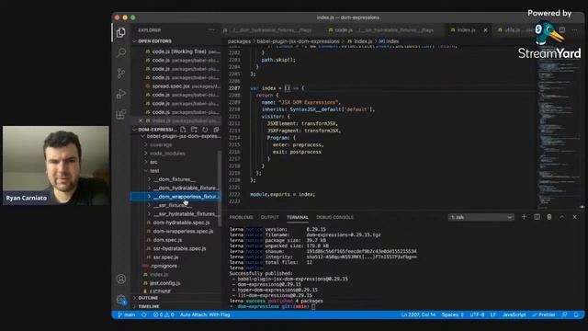Select the Terminal panel tab
The image size is (588, 331).
tap(298, 217)
